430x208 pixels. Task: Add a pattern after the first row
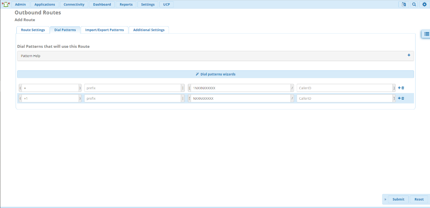coord(399,88)
